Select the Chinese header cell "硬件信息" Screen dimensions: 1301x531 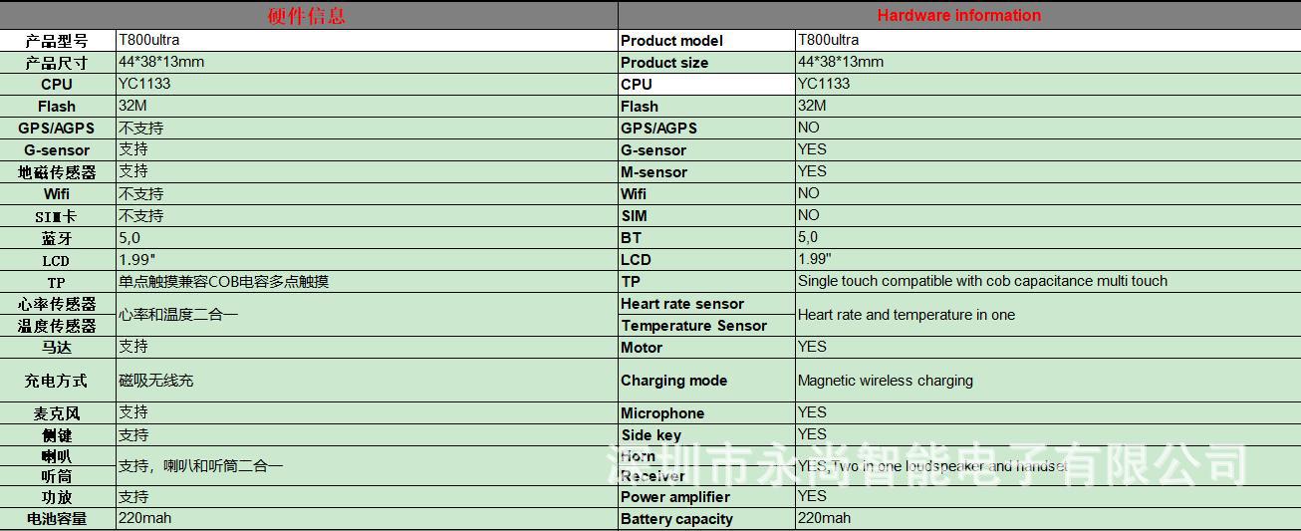point(307,15)
